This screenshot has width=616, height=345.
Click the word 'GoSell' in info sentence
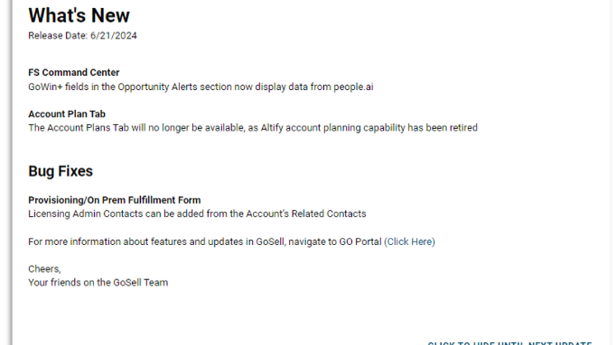pyautogui.click(x=270, y=241)
